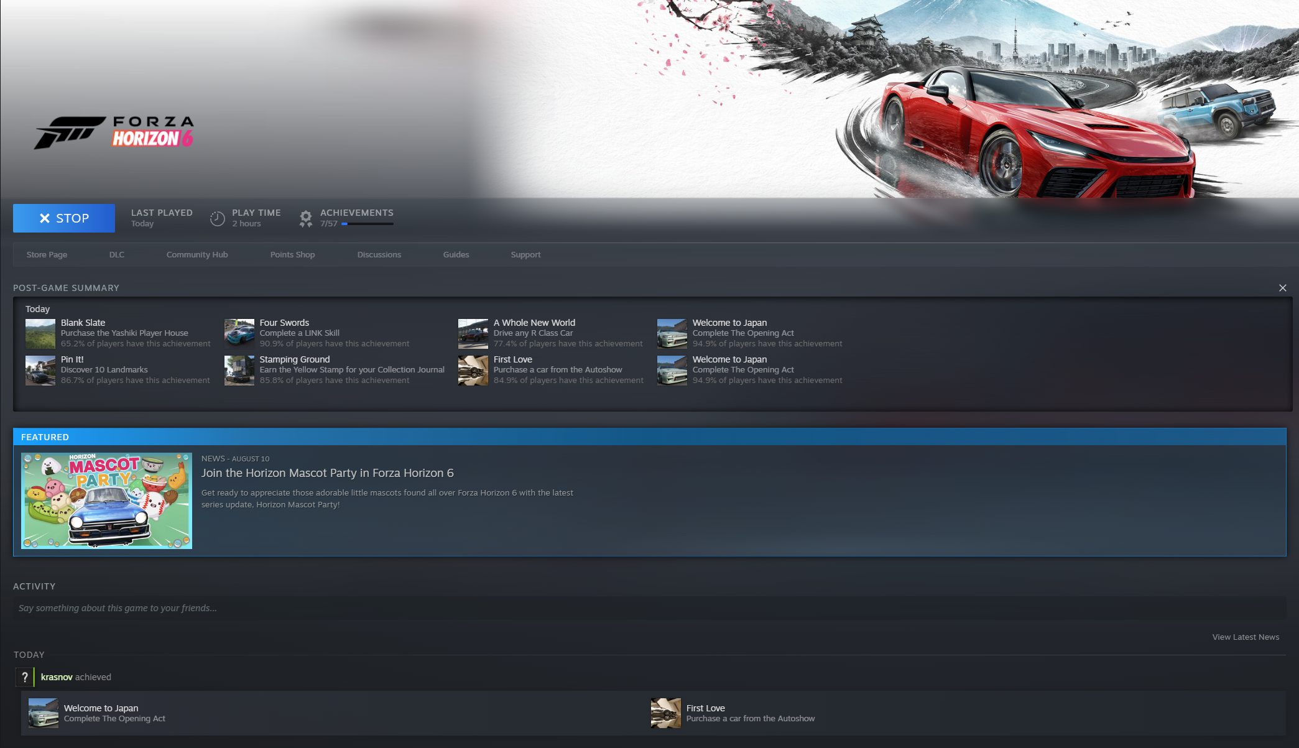The height and width of the screenshot is (748, 1299).
Task: Open the Guides tab
Action: pos(456,255)
